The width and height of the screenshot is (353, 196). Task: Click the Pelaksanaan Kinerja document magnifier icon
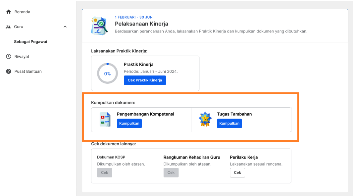pyautogui.click(x=99, y=26)
